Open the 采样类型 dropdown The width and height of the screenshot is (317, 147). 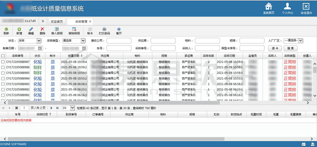pyautogui.click(x=83, y=41)
